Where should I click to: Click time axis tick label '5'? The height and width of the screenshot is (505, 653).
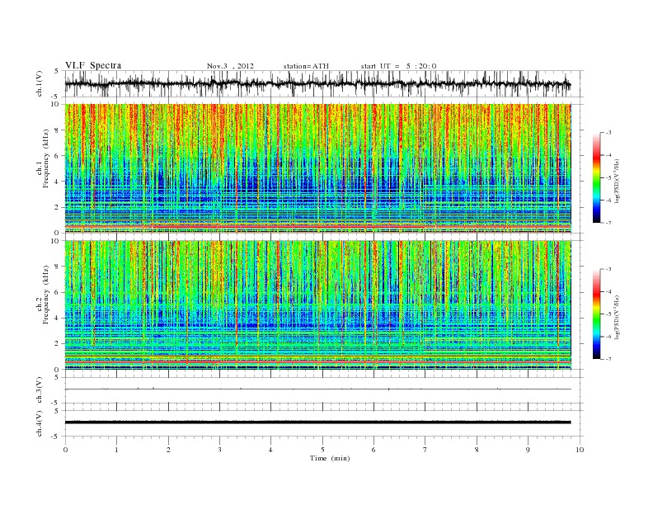322,450
